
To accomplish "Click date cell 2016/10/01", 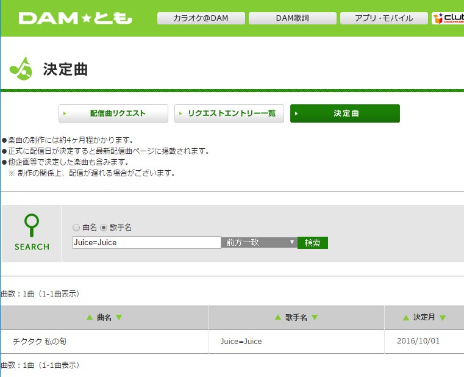I will pos(418,341).
